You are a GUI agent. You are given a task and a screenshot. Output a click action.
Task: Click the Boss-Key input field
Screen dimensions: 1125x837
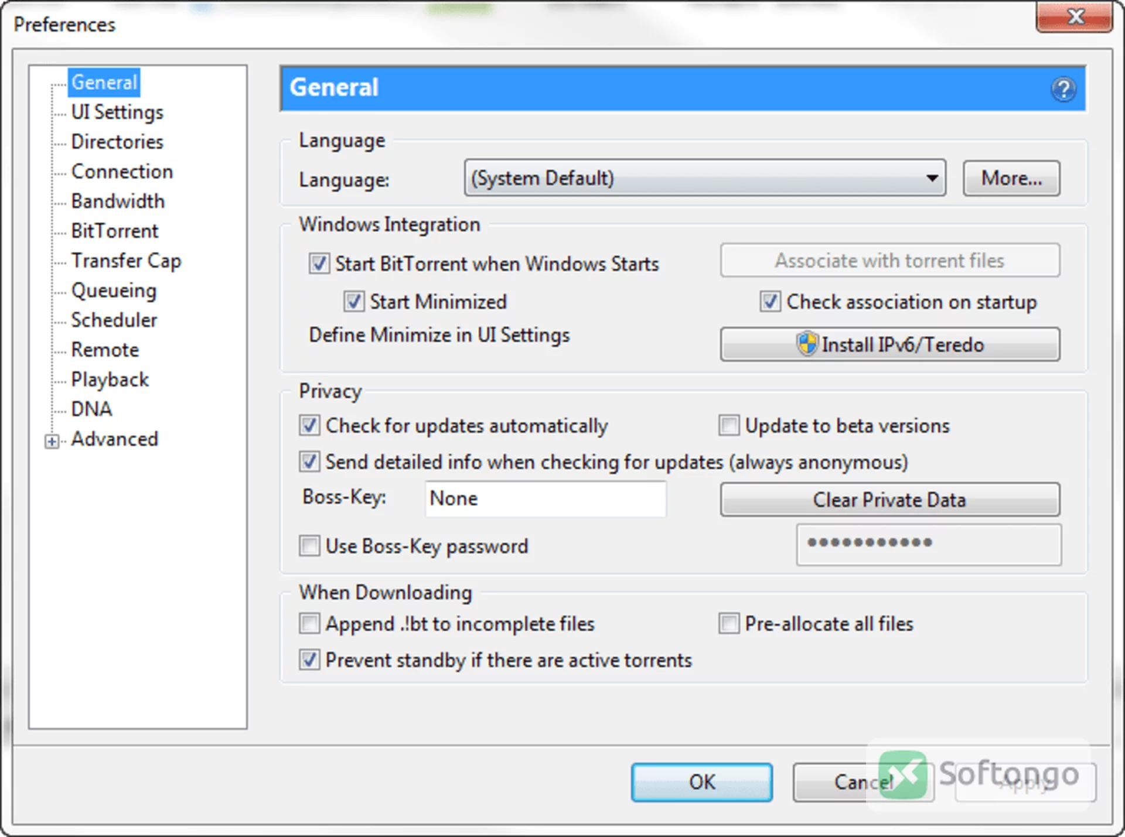click(x=546, y=498)
